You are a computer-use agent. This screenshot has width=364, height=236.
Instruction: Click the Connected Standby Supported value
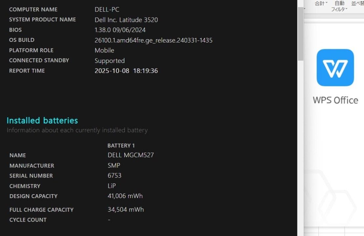(110, 61)
